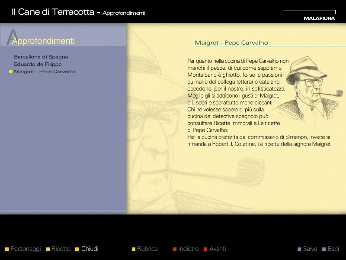This screenshot has height=260, width=346.
Task: Click yellow bullet beside Maigret entry
Action: pos(10,71)
